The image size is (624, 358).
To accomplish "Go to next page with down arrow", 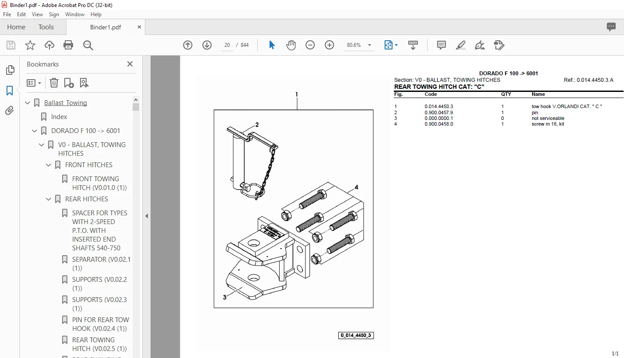I will click(x=207, y=45).
